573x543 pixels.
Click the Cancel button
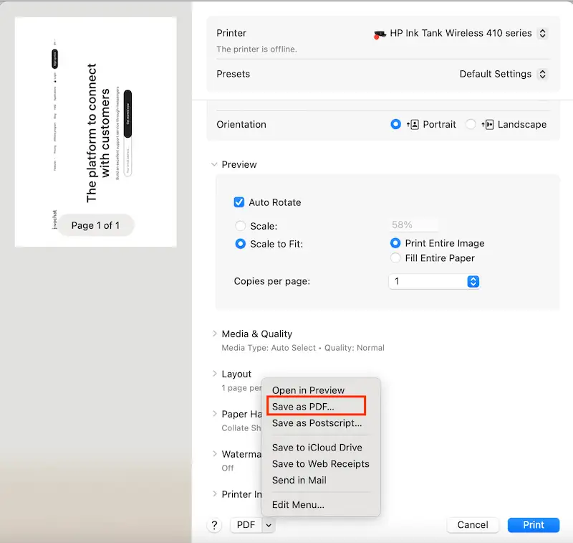(472, 525)
